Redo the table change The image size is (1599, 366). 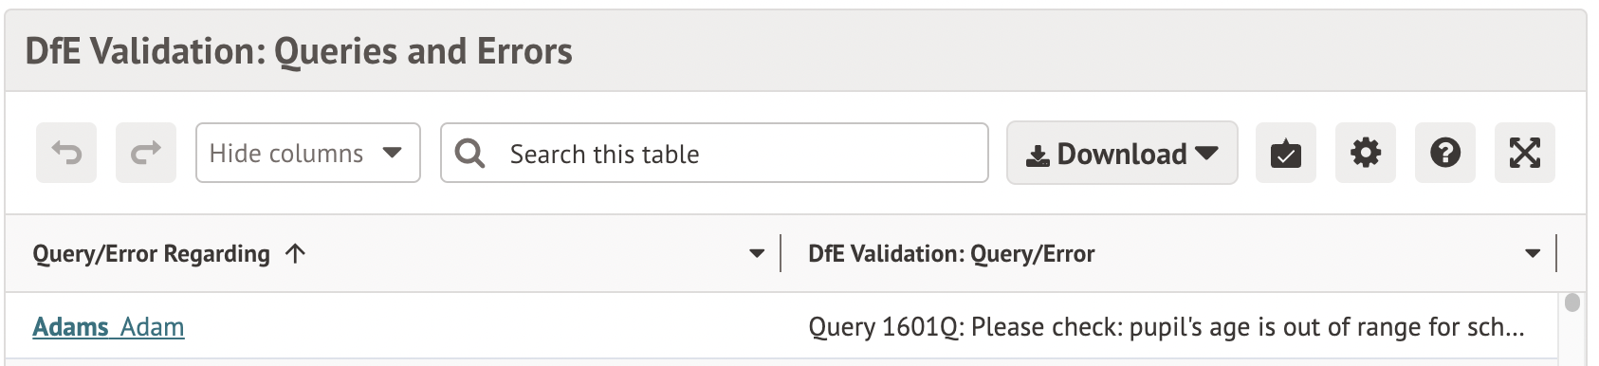(146, 153)
